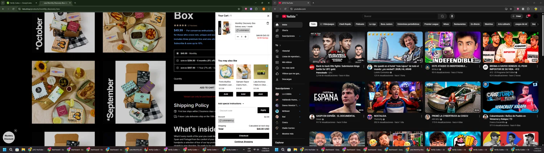Select the $49.99 Monthly plan
Screen dimensions: 544x153
(177, 53)
